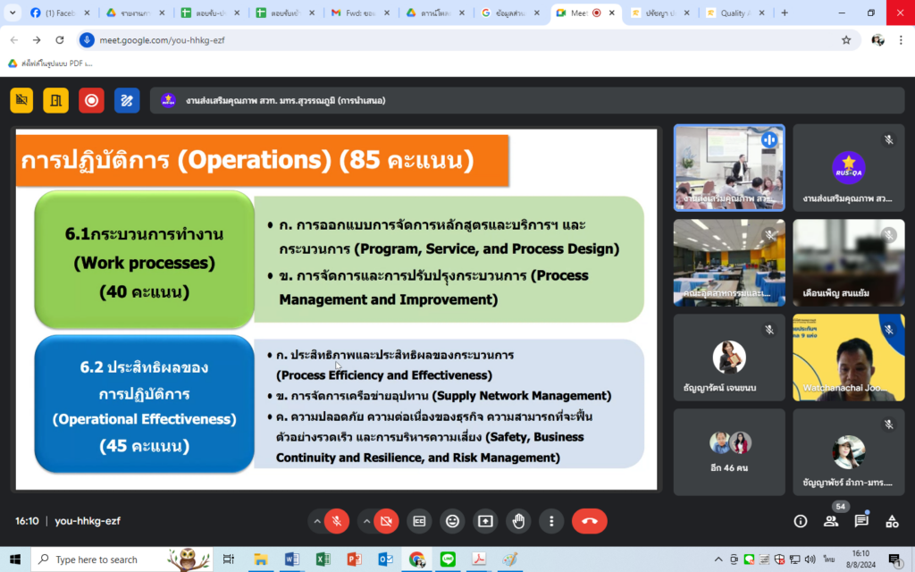Click the red recording extension icon

(x=92, y=100)
